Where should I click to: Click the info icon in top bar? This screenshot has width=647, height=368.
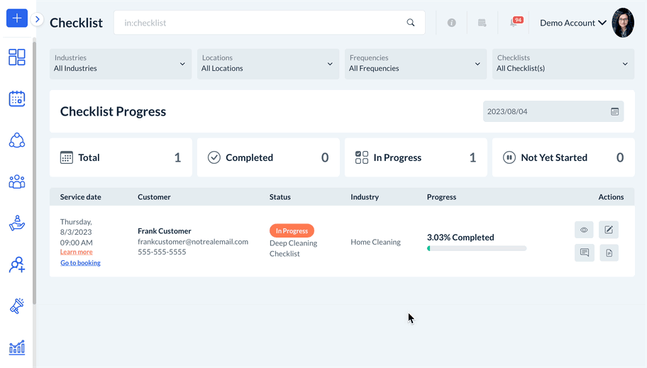coord(451,23)
